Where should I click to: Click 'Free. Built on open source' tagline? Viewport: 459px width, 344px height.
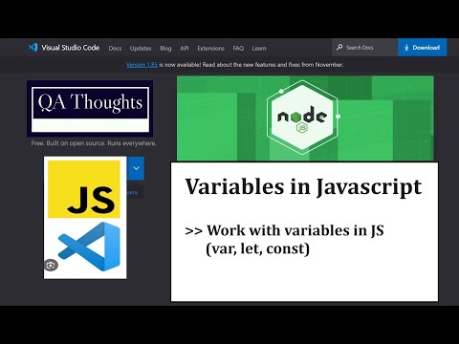coord(94,143)
